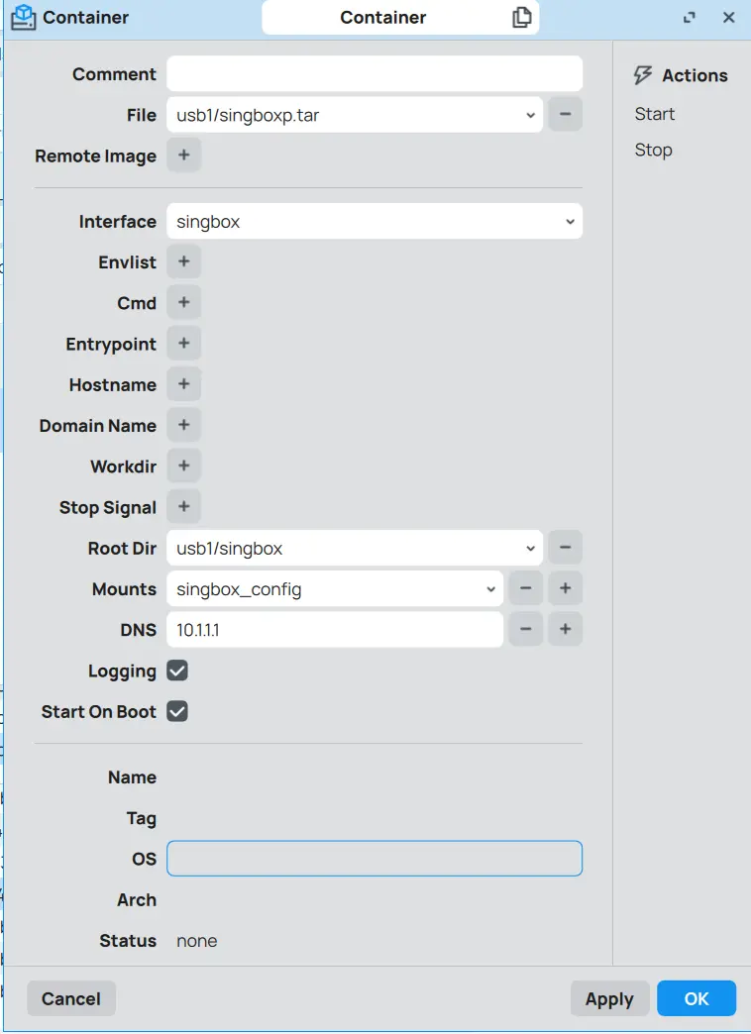
Task: Add another DNS server with plus icon
Action: 565,629
